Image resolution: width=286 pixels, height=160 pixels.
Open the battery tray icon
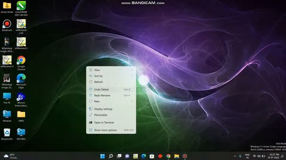pos(263,156)
